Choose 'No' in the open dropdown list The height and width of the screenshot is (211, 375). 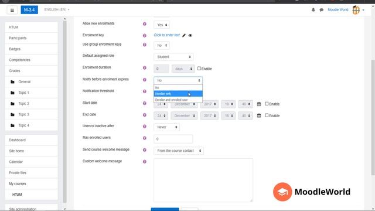point(178,87)
